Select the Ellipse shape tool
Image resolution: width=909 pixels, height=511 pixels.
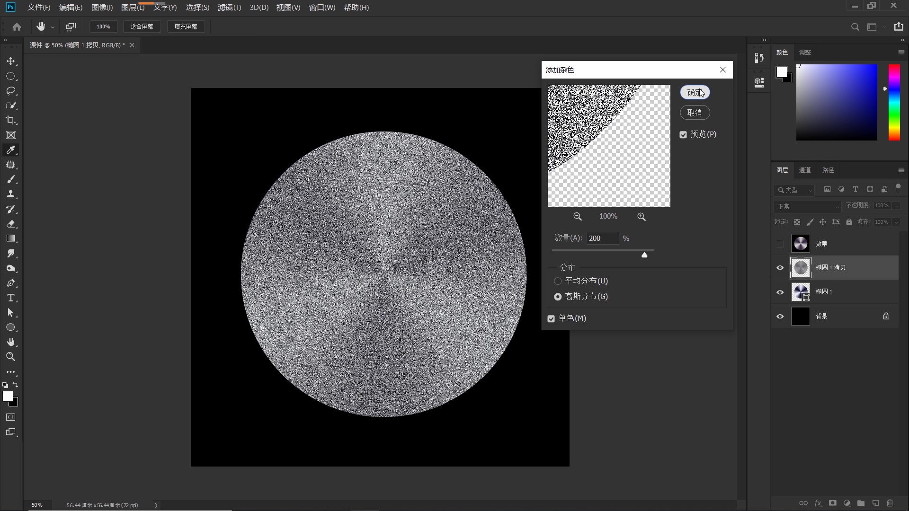click(11, 327)
